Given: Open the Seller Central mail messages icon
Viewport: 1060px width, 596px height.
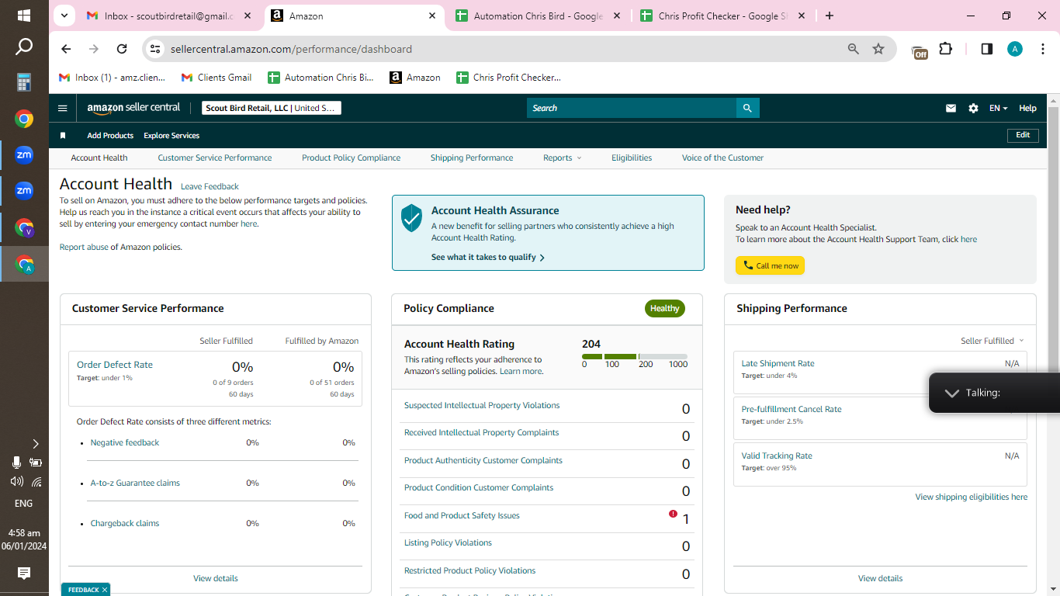Looking at the screenshot, I should pos(951,109).
